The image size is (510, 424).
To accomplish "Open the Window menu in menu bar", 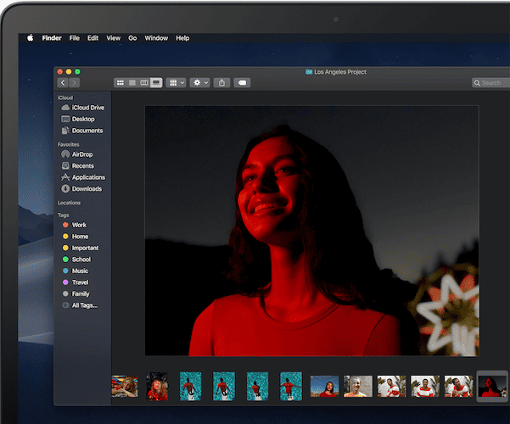I will point(156,38).
